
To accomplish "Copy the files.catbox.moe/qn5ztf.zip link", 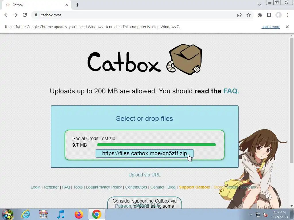I will 145,154.
